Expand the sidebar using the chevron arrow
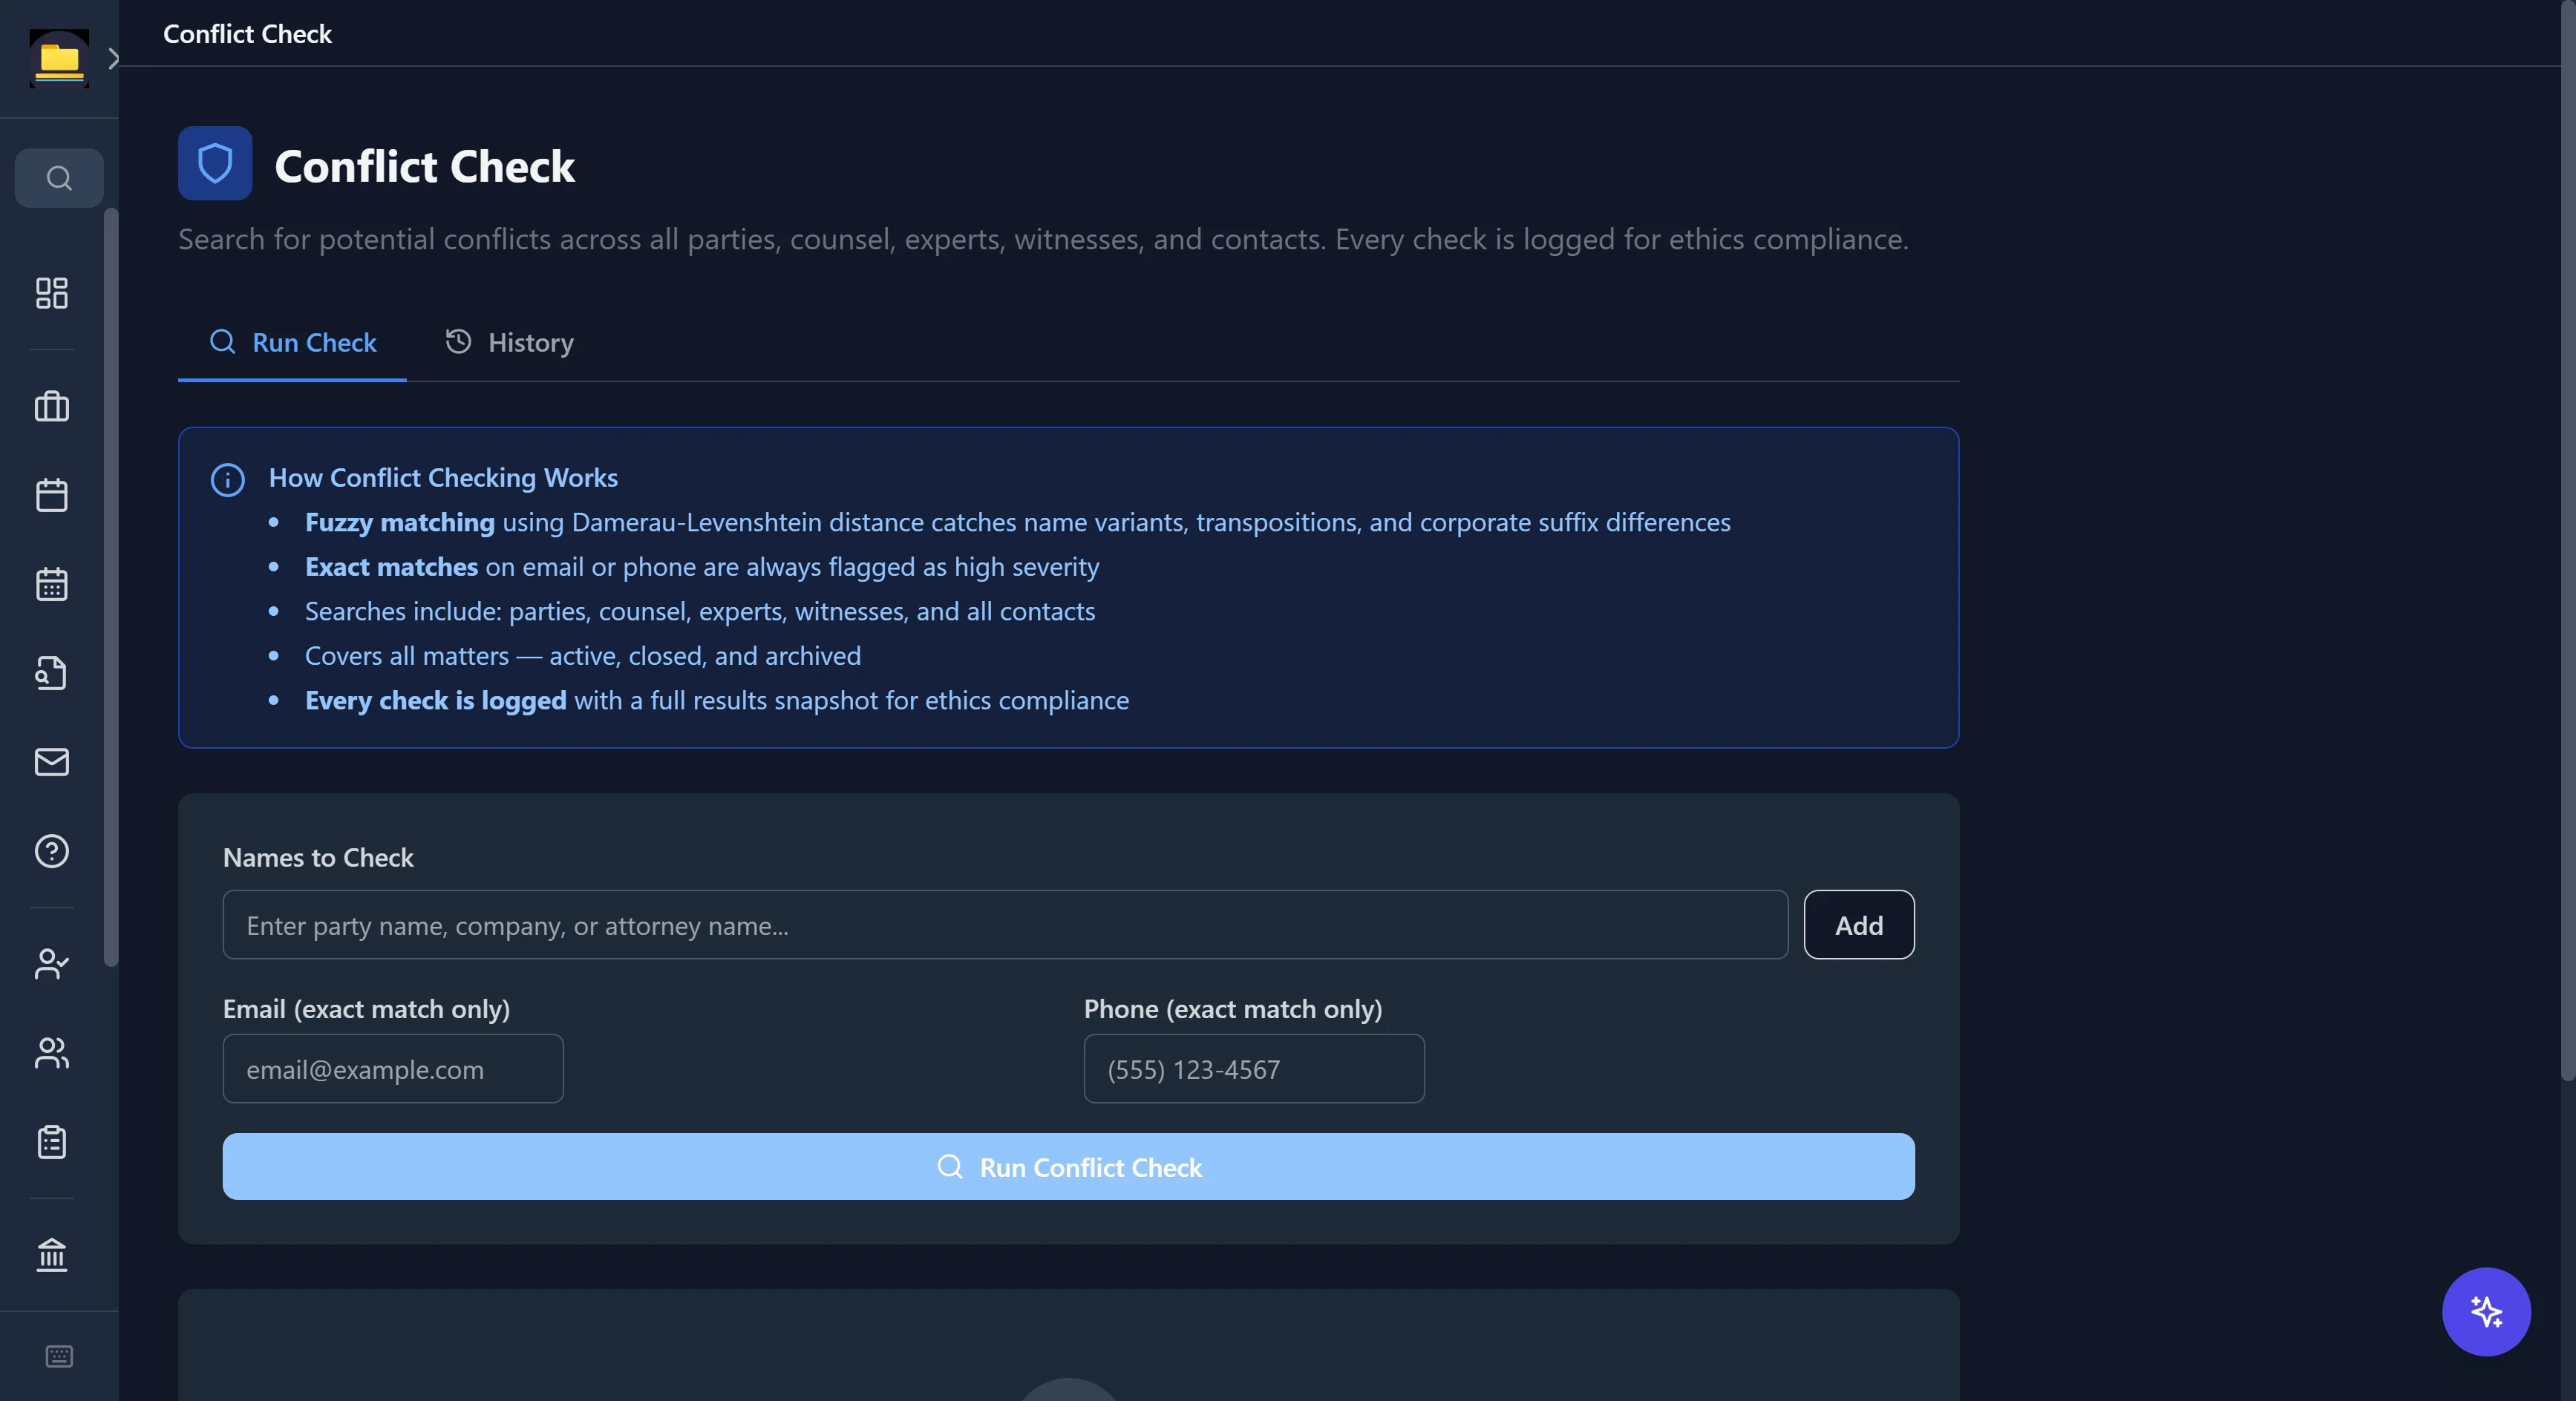The width and height of the screenshot is (2576, 1401). click(113, 59)
